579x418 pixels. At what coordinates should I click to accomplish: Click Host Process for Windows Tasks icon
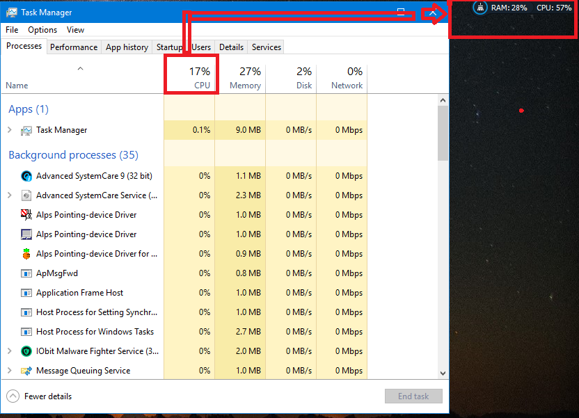point(26,332)
